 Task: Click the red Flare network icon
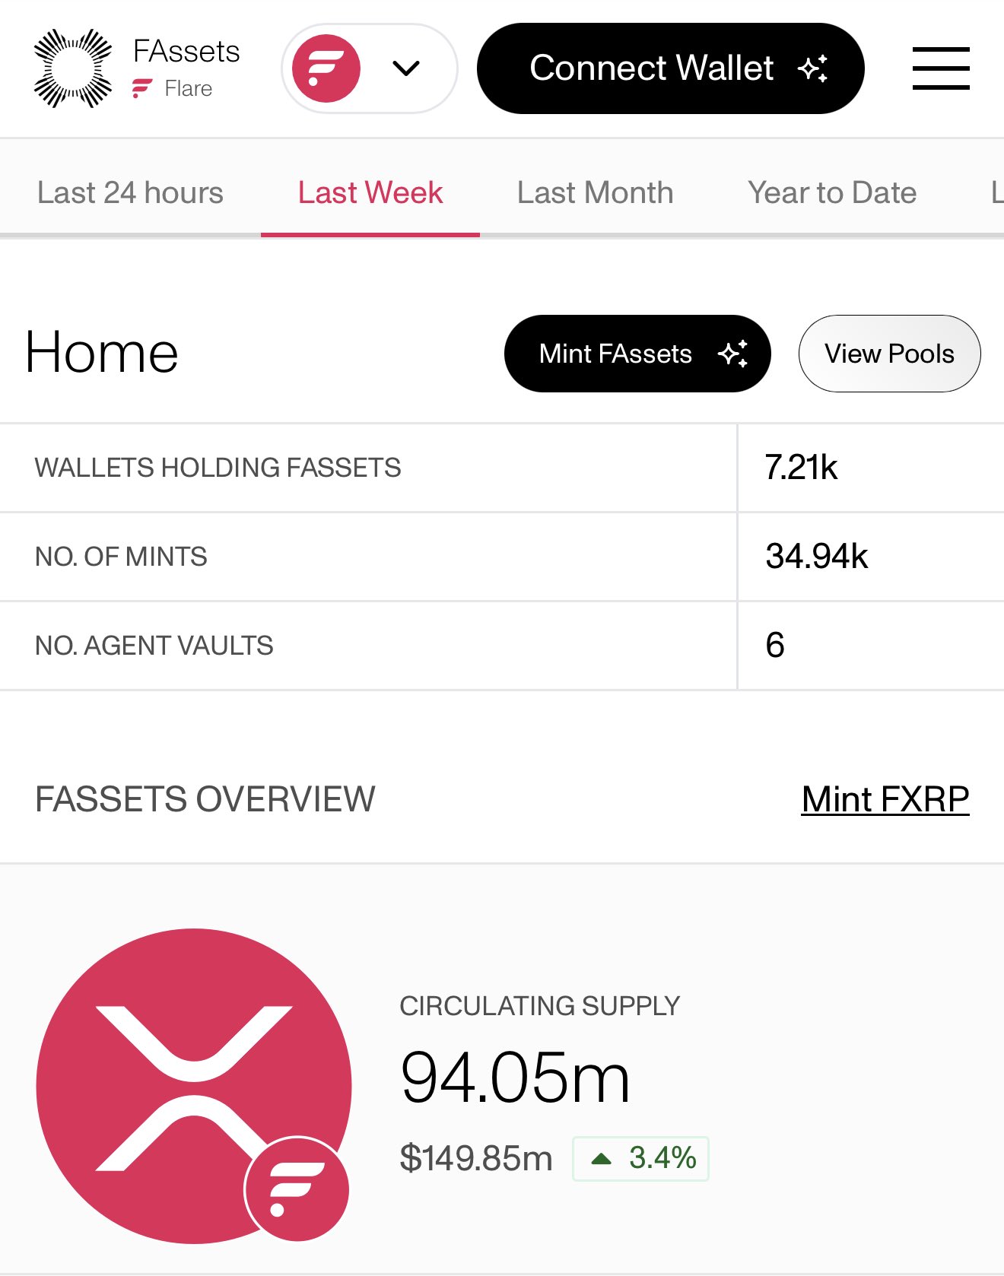point(326,68)
